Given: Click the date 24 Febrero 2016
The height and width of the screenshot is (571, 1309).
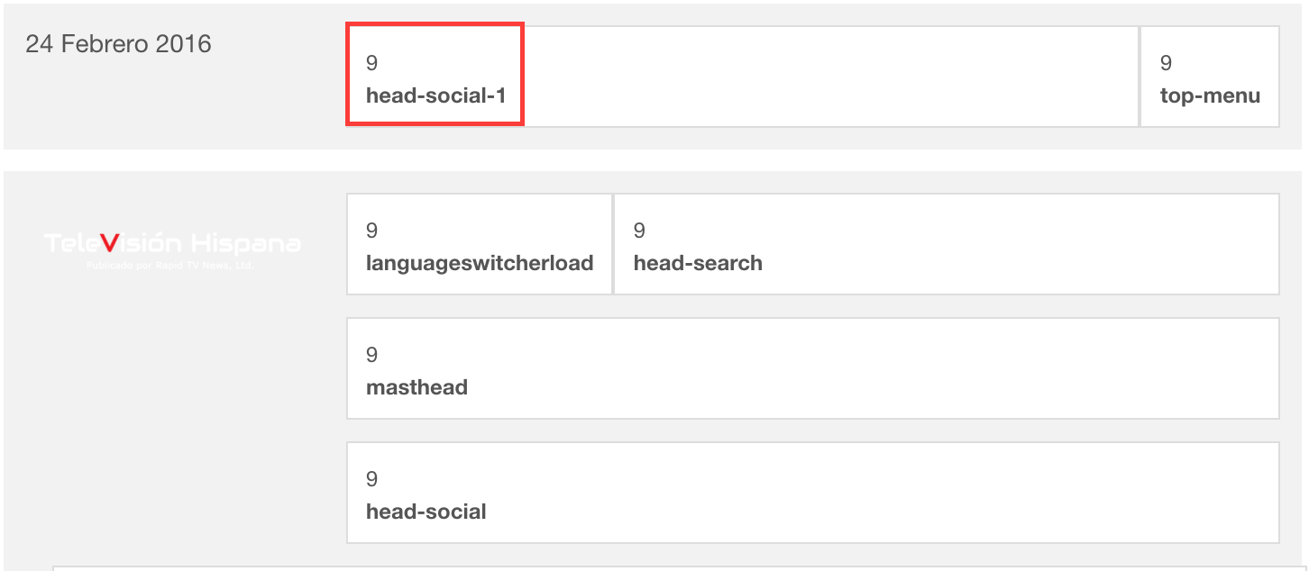Looking at the screenshot, I should [x=118, y=44].
